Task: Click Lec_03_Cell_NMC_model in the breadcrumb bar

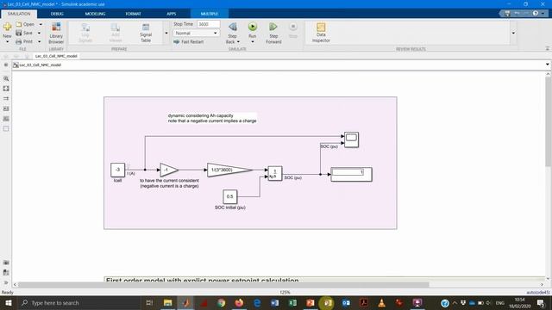Action: [x=41, y=65]
